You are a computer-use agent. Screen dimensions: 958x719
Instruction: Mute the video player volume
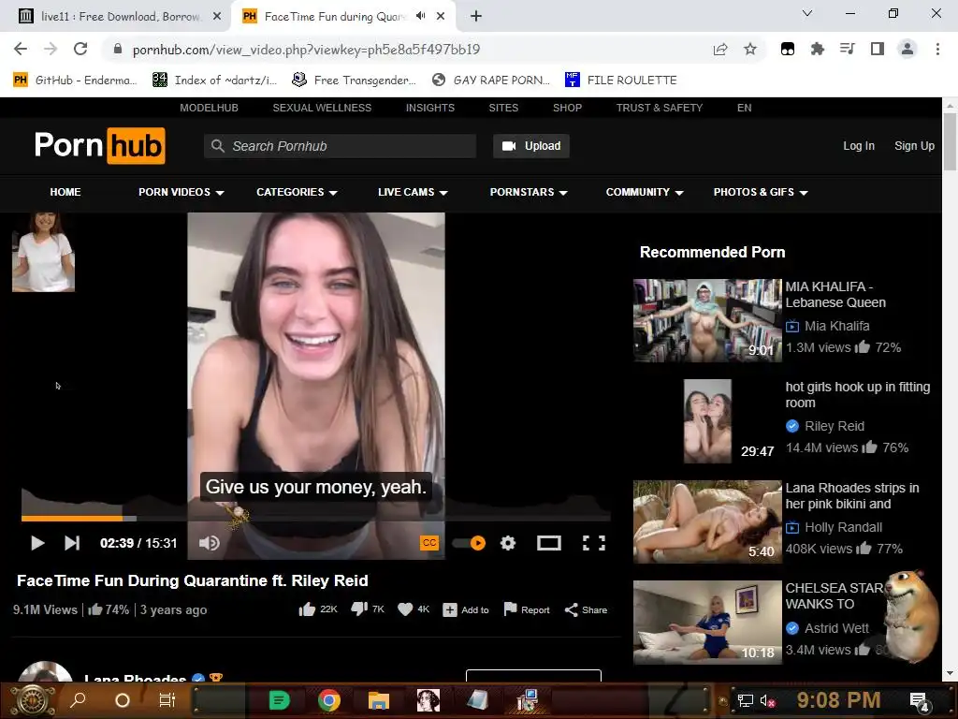209,543
